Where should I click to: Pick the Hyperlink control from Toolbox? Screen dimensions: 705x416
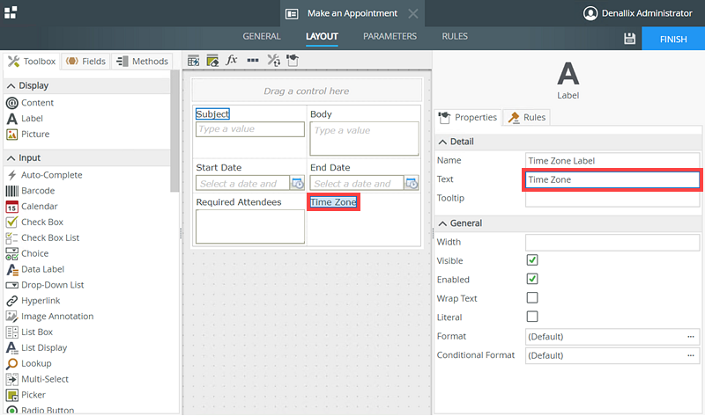pyautogui.click(x=41, y=301)
